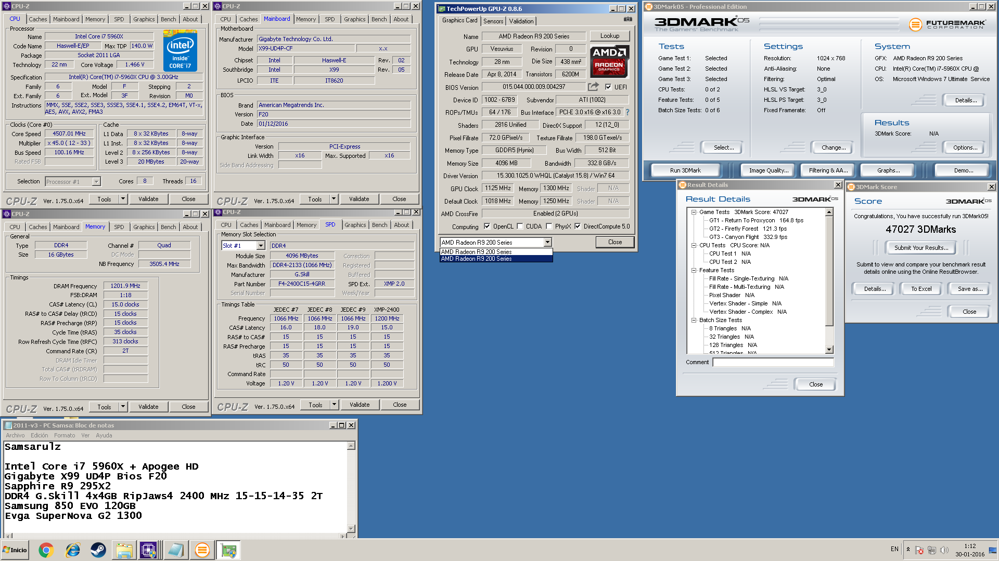Switch to the 3DMark orange taskbar icon
This screenshot has width=999, height=561.
(x=202, y=550)
